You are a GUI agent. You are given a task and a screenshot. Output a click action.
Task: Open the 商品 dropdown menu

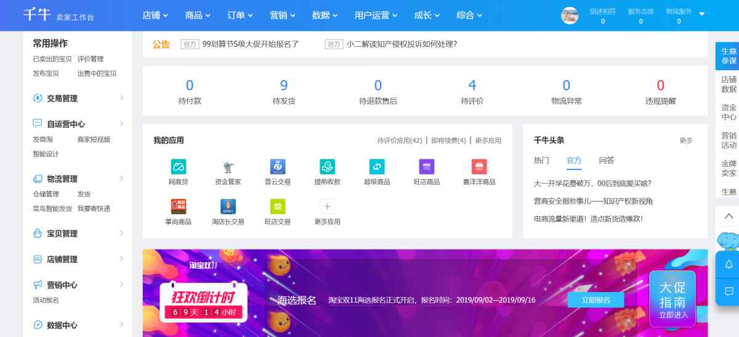tap(198, 15)
